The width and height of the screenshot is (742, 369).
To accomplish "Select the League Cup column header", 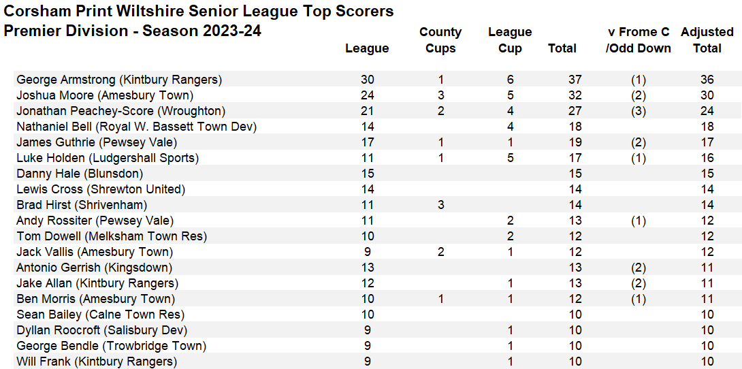I will pyautogui.click(x=510, y=40).
